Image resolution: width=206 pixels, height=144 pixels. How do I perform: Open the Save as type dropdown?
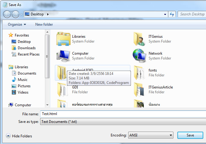pyautogui.click(x=121, y=122)
